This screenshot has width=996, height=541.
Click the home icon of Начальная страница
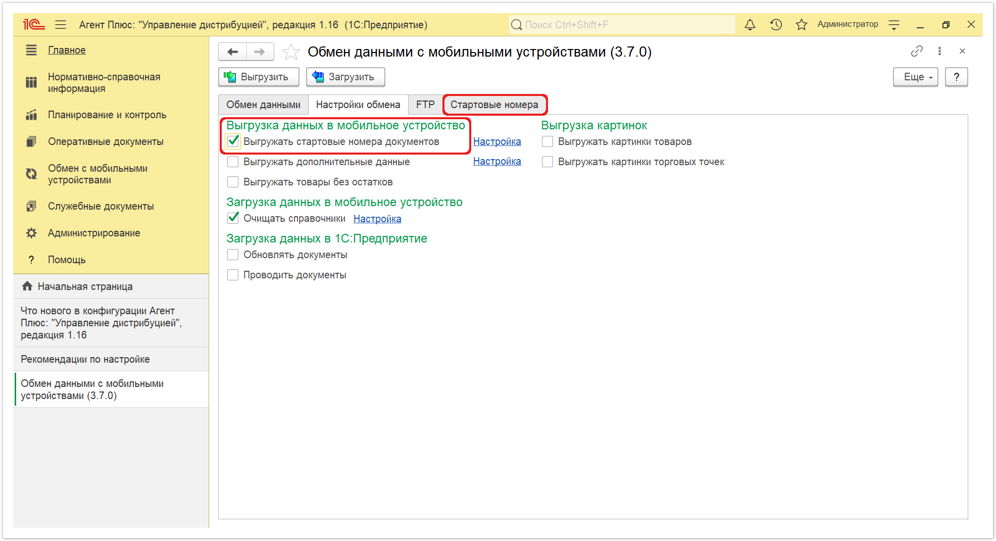point(27,286)
